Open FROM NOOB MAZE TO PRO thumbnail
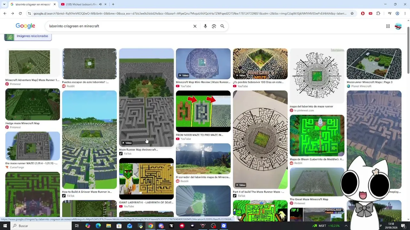Viewport: 410px width, 230px height. (203, 111)
